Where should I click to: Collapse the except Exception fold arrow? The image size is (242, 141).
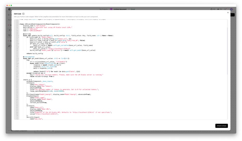[19, 73]
